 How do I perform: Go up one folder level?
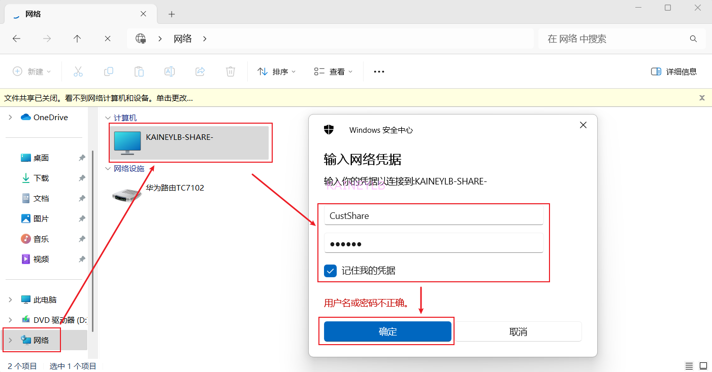pyautogui.click(x=77, y=39)
